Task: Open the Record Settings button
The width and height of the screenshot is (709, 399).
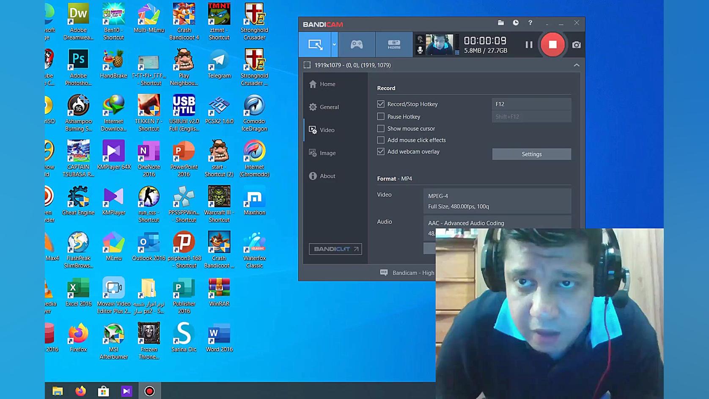Action: [x=531, y=154]
